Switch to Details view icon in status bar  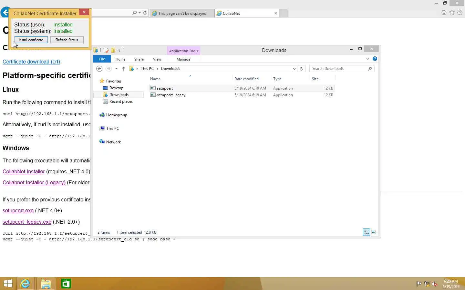[367, 232]
